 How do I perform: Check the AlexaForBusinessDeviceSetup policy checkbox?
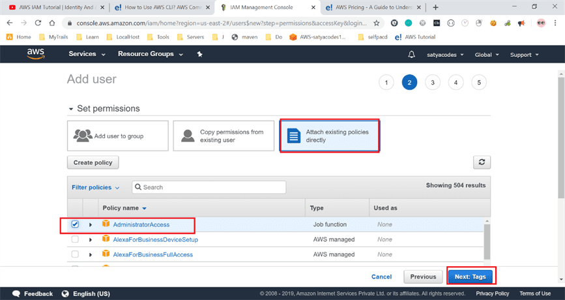coord(75,239)
